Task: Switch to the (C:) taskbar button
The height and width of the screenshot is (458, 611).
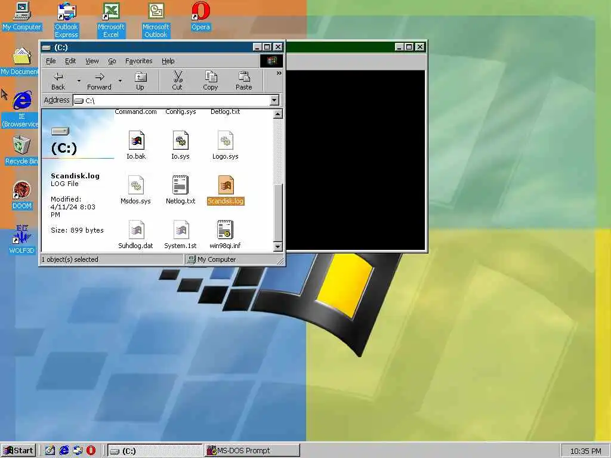Action: [155, 451]
